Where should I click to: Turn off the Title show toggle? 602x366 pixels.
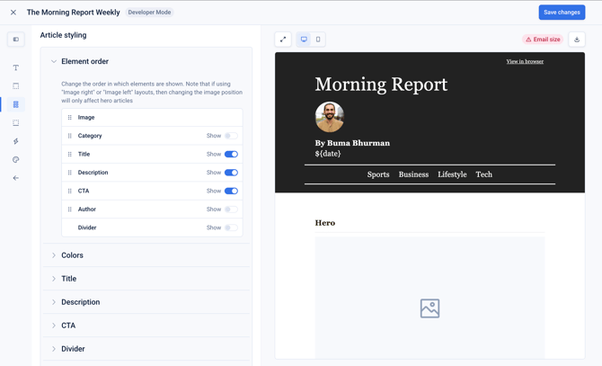[x=231, y=154]
